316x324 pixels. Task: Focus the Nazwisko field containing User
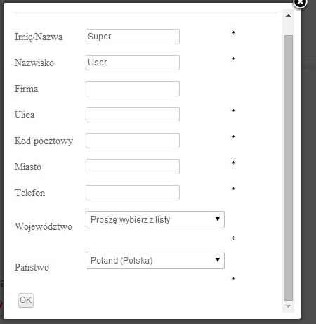click(x=133, y=63)
